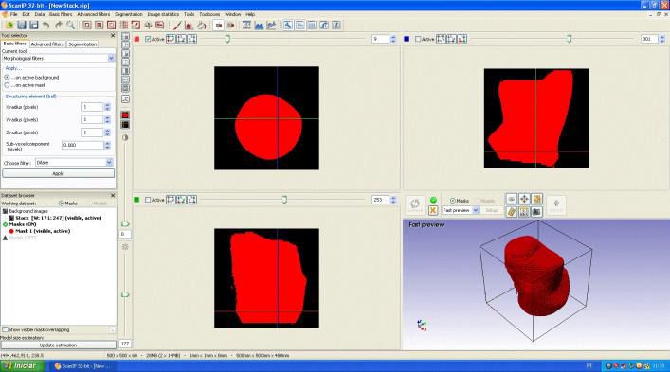Click the camera snapshot icon in 3D panel
Screen dimensions: 670x372
click(536, 211)
